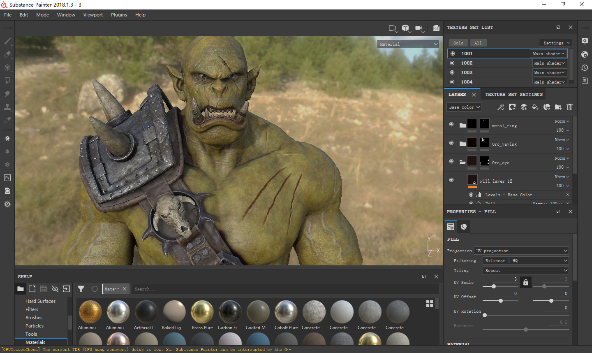Hide Fill layer 12
Screen dimensions: 592x353
451,180
